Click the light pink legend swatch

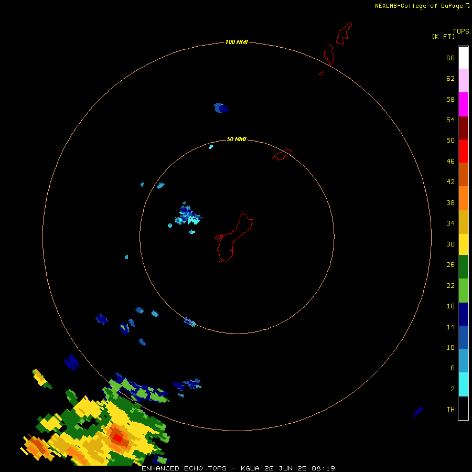(463, 80)
